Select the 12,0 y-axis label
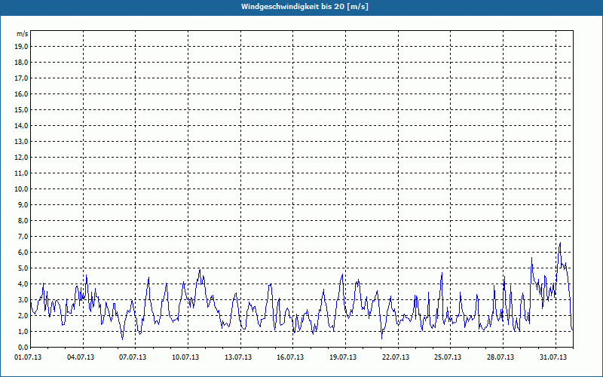Viewport: 603px width, 377px height. coord(21,157)
